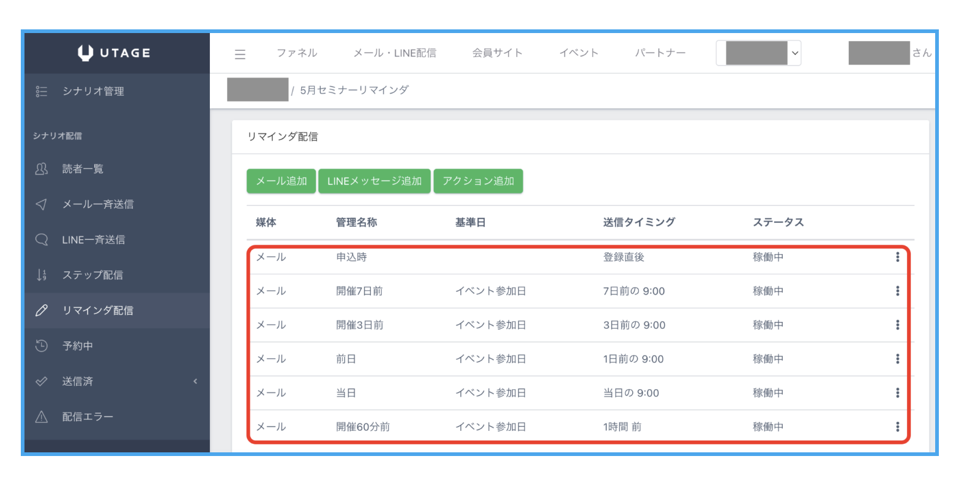Viewport: 967px width, 486px height.
Task: Click the UTAGE logo
Action: pos(114,53)
